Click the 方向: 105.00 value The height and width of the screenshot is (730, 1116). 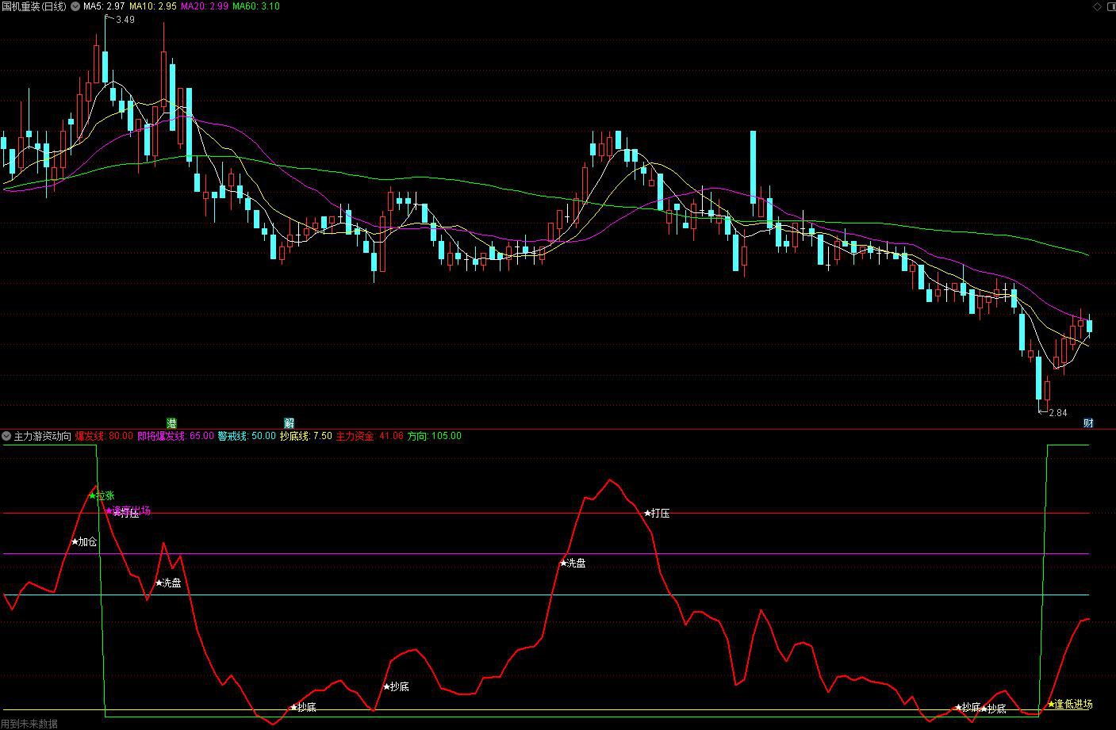[x=434, y=436]
